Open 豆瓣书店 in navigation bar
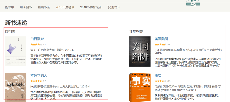The width and height of the screenshot is (230, 102). [x=44, y=7]
